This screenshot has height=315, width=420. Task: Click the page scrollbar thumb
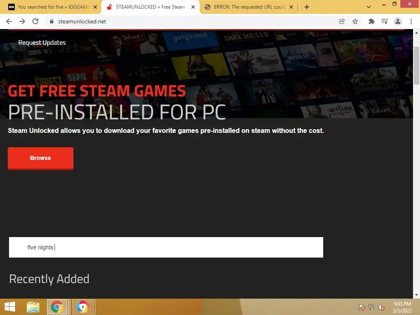416,66
